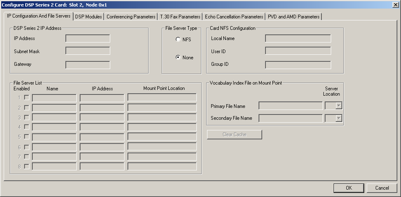Click the Gateway input field
This screenshot has height=197, width=401.
click(x=88, y=65)
